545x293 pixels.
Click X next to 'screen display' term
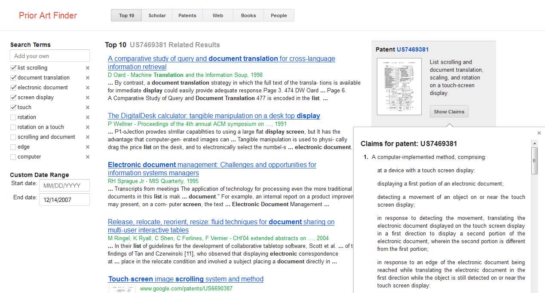coord(88,98)
